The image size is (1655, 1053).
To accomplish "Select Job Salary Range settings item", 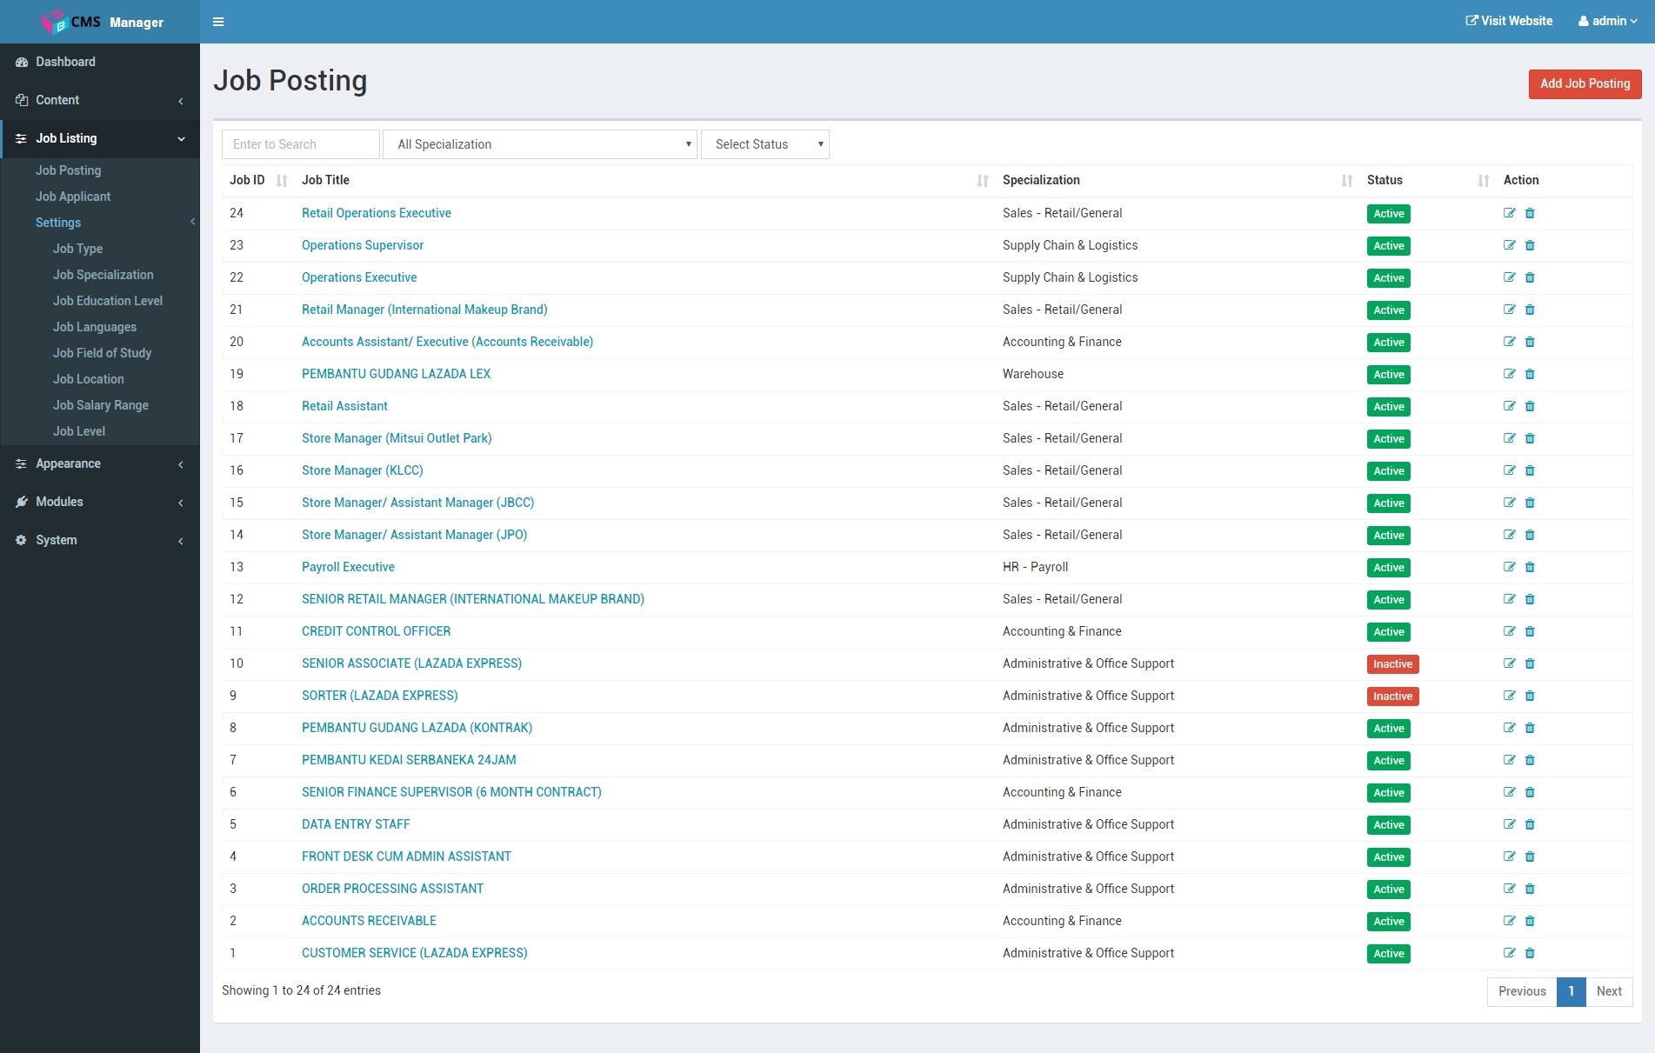I will click(101, 405).
